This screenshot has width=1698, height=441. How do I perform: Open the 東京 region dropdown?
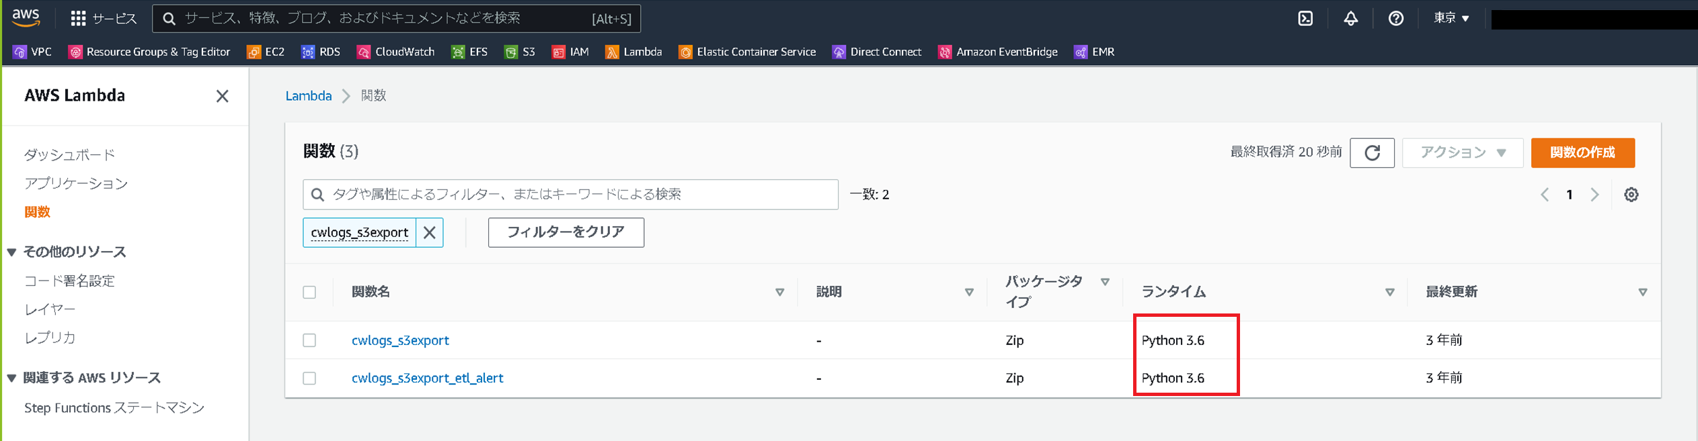point(1451,18)
